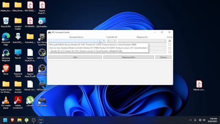Choose Acer Airplane Mode Controller option
Image resolution: width=220 pixels, height=124 pixels.
99,48
